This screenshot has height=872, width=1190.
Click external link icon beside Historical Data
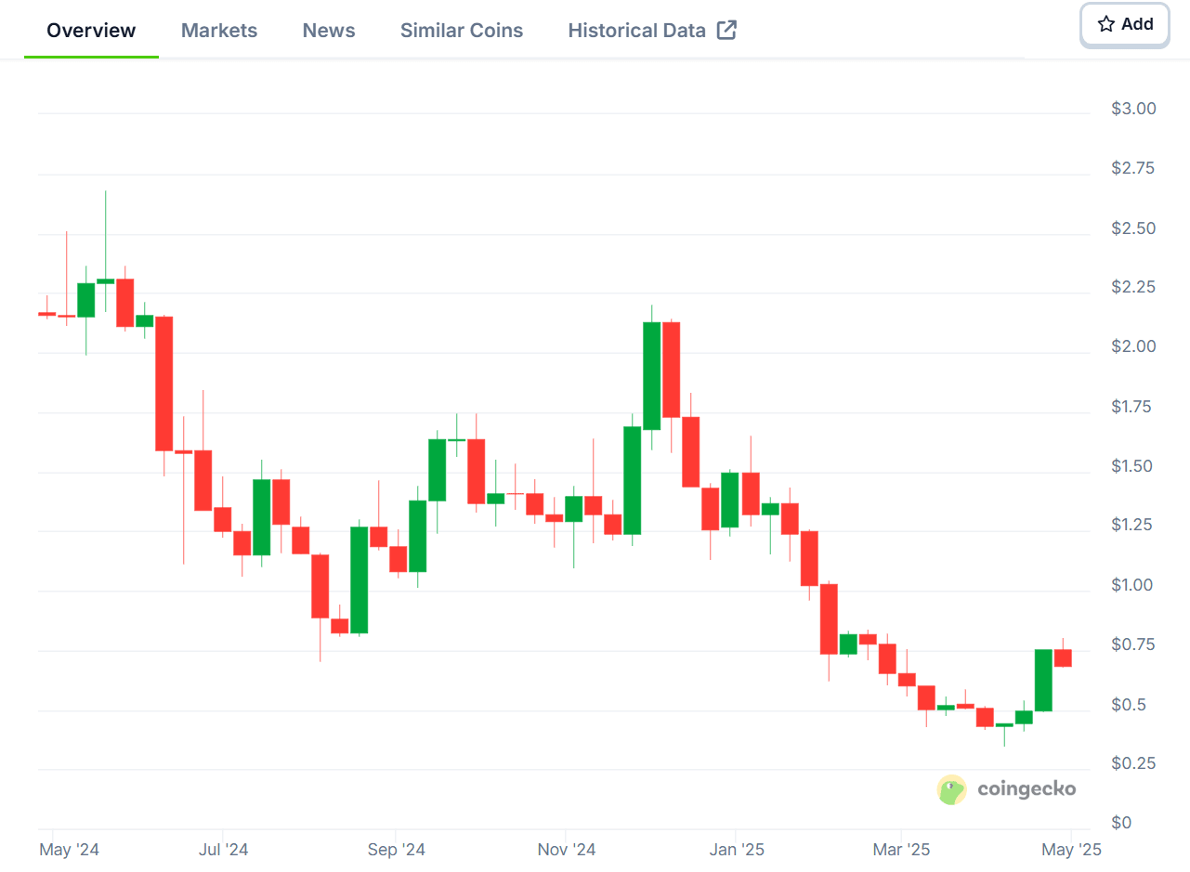[727, 30]
